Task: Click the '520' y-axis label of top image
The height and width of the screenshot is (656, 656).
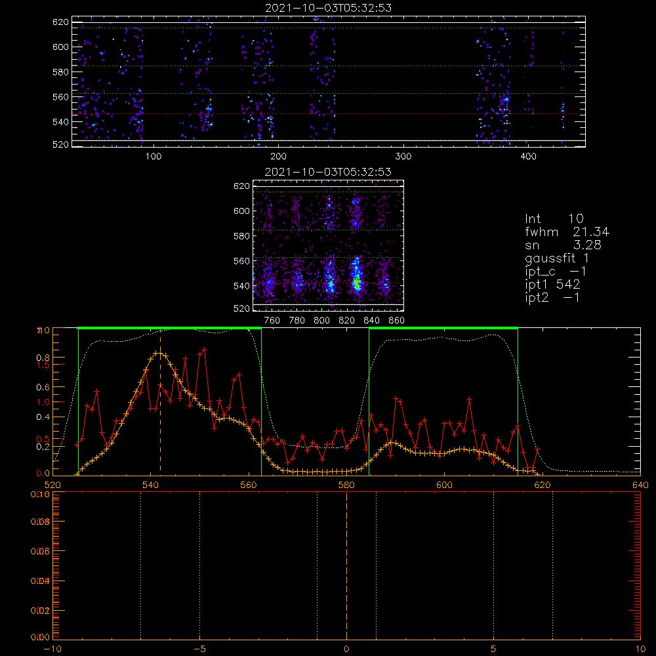Action: click(x=60, y=144)
